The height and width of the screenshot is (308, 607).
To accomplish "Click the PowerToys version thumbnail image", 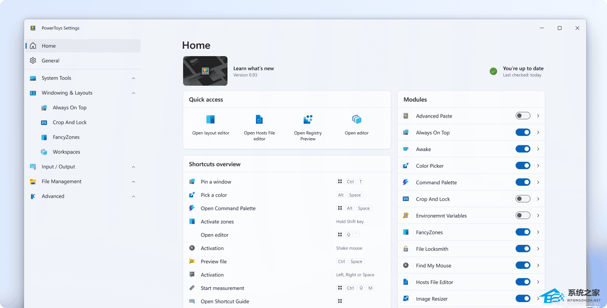I will coord(205,71).
